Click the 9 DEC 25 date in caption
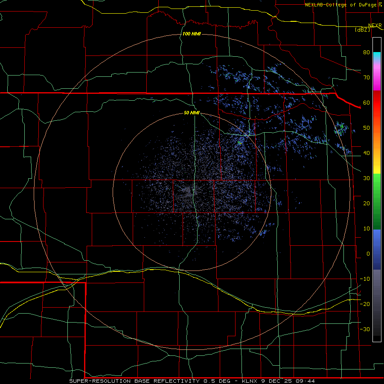384x384 pixels. pyautogui.click(x=276, y=381)
